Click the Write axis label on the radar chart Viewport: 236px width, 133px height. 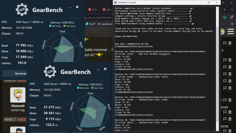102,128
